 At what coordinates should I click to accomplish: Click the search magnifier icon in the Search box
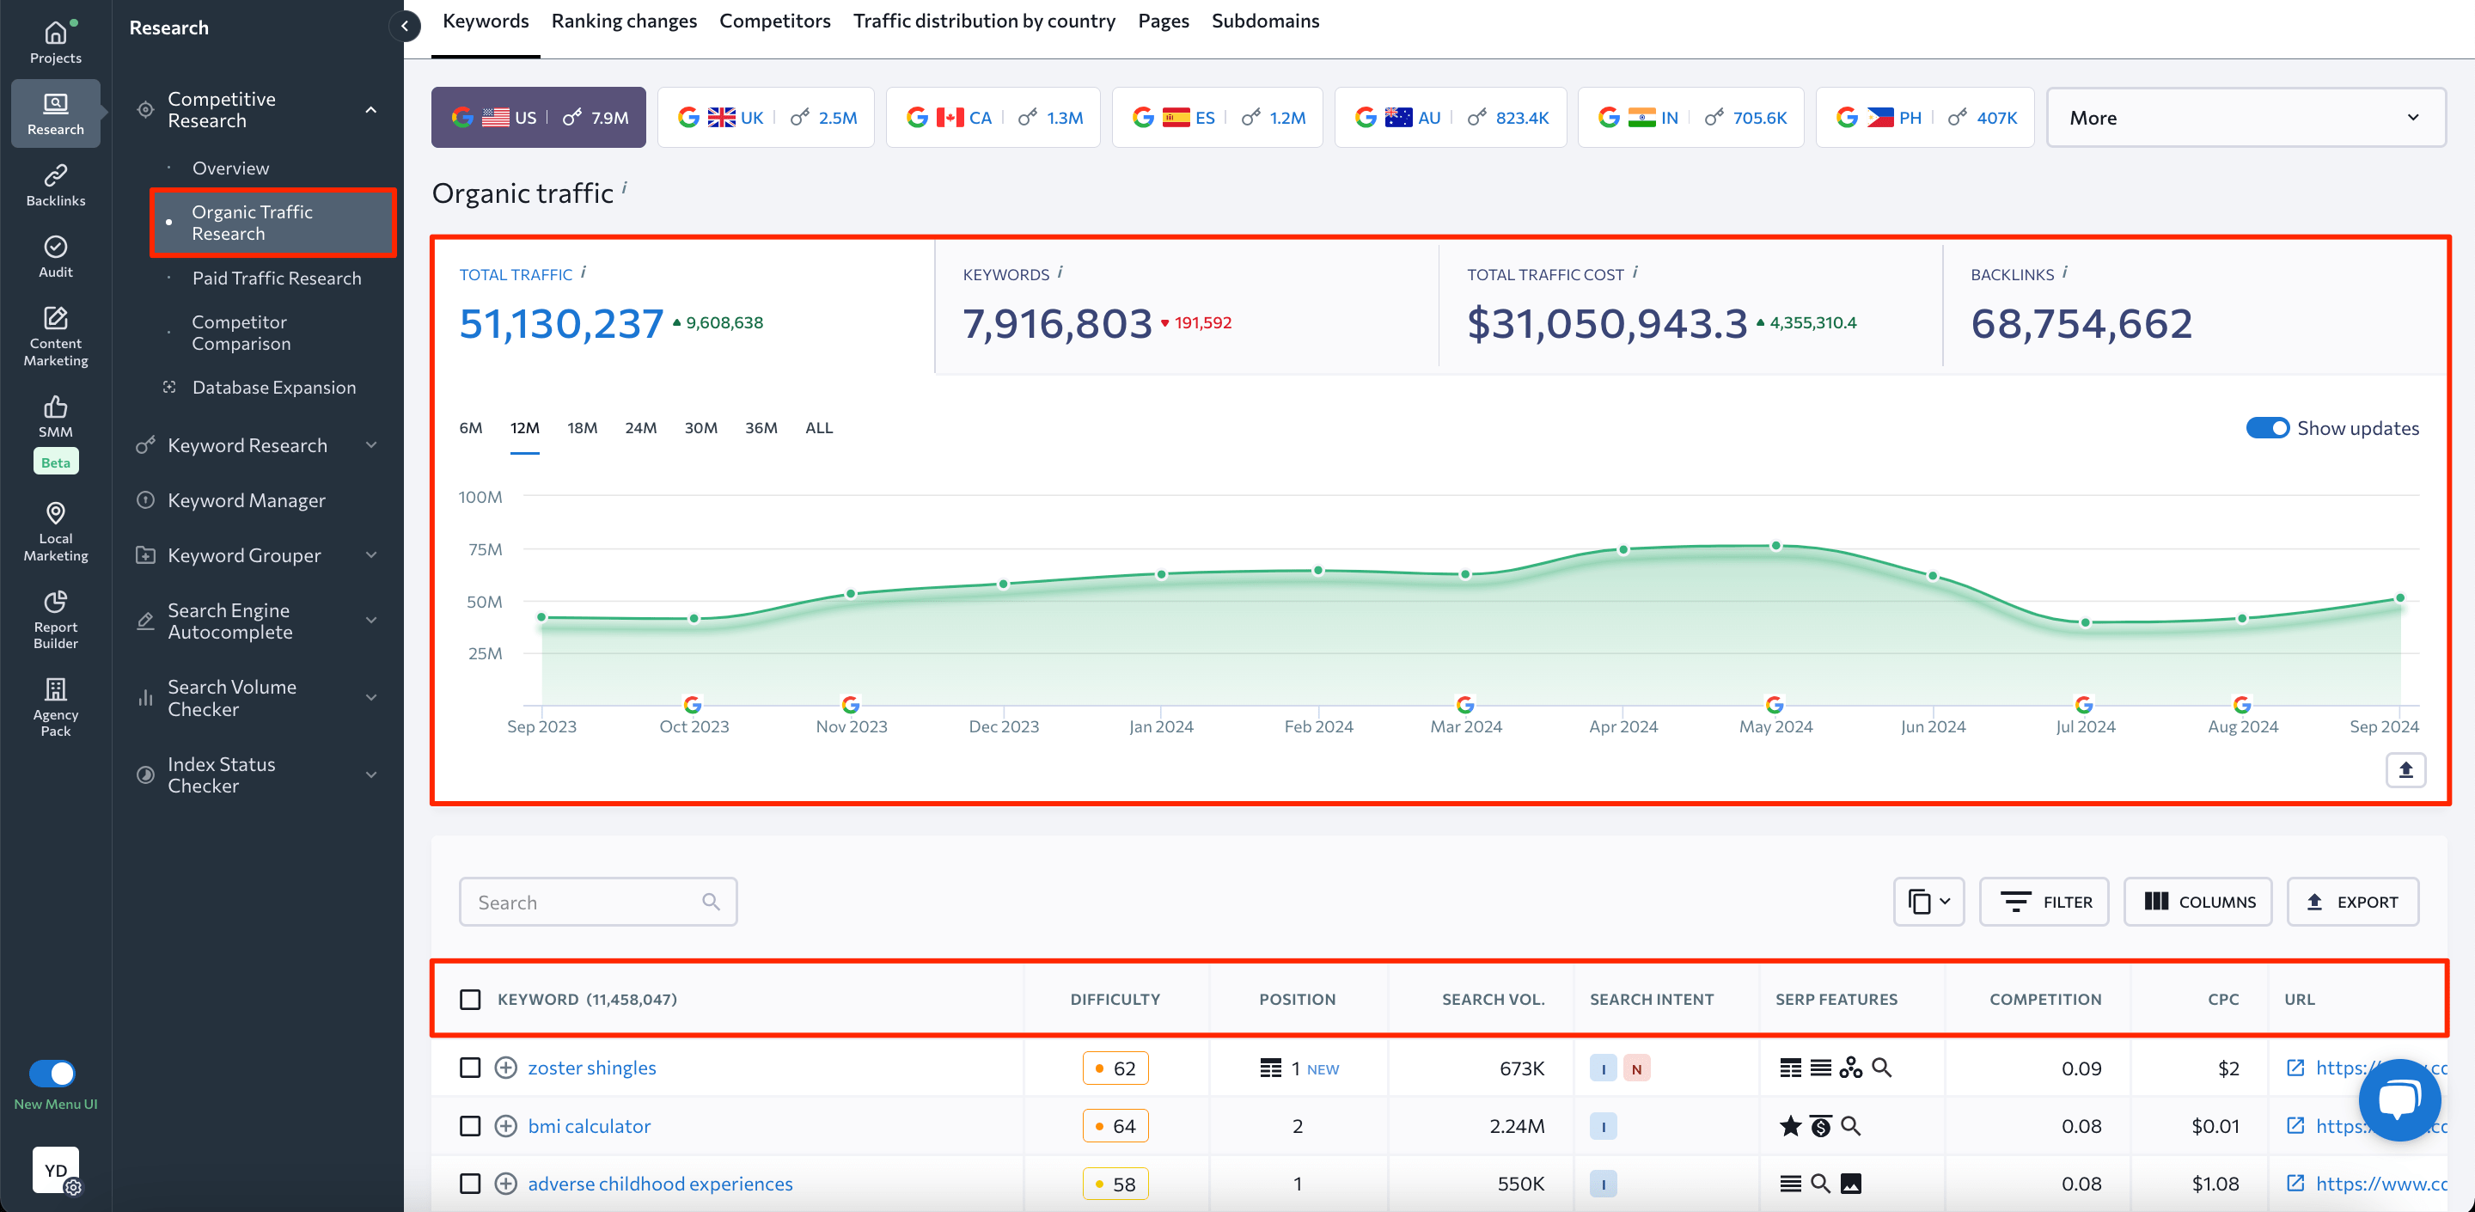(x=710, y=902)
